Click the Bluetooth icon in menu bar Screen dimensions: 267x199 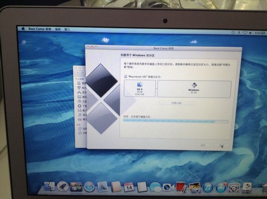[239, 32]
